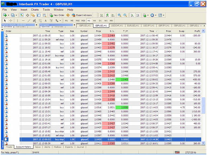Open the Templates dropdown arrow
The width and height of the screenshot is (207, 155).
pyautogui.click(x=164, y=15)
